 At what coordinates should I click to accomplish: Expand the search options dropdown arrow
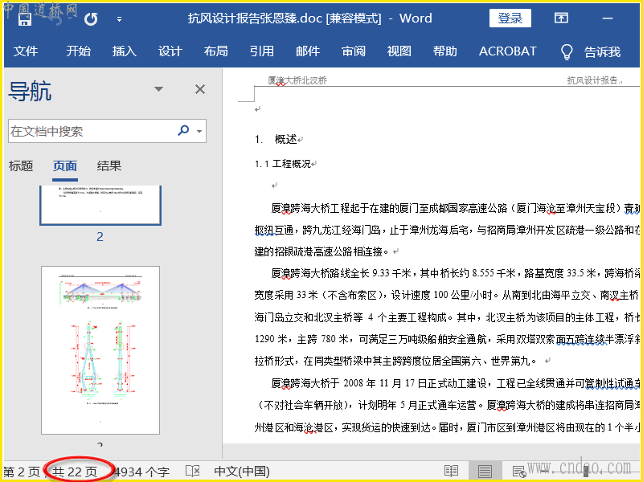(199, 131)
